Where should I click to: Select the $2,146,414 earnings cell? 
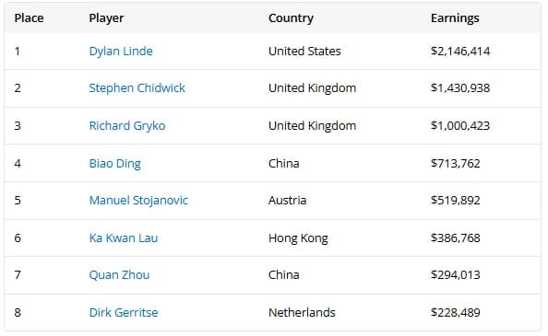click(460, 52)
